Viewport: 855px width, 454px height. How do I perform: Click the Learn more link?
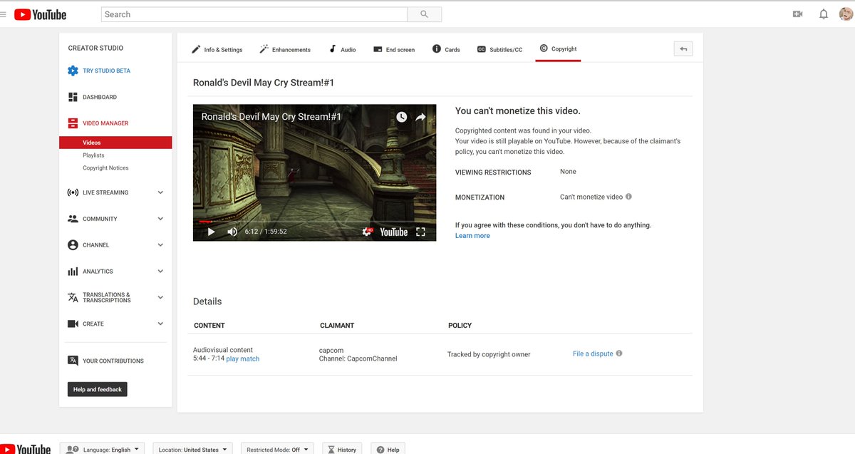(x=472, y=236)
